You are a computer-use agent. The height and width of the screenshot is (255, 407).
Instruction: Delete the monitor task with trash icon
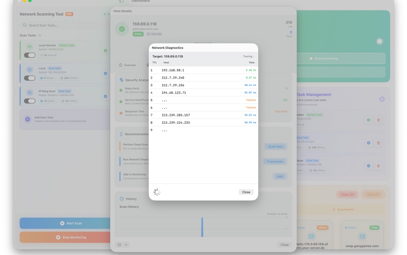point(378,120)
